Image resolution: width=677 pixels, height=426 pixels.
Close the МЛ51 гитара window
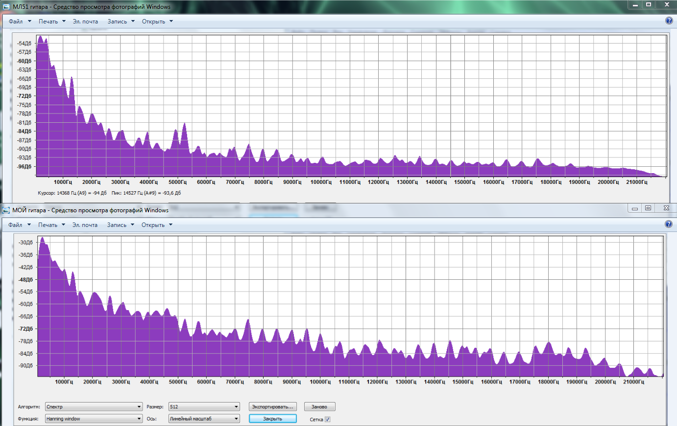666,4
